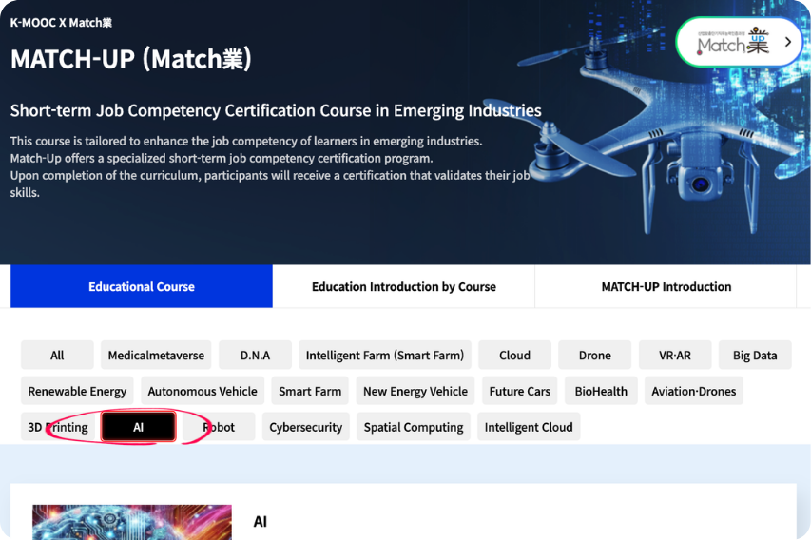This screenshot has width=811, height=541.
Task: Choose the Big Data filter
Action: [755, 356]
